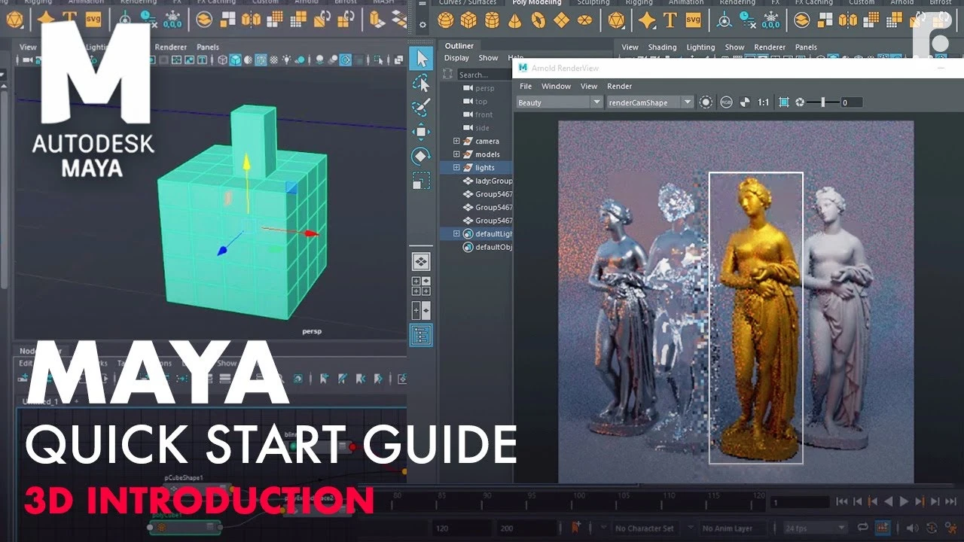Expand the models group in Outliner
The width and height of the screenshot is (964, 542).
pos(456,154)
